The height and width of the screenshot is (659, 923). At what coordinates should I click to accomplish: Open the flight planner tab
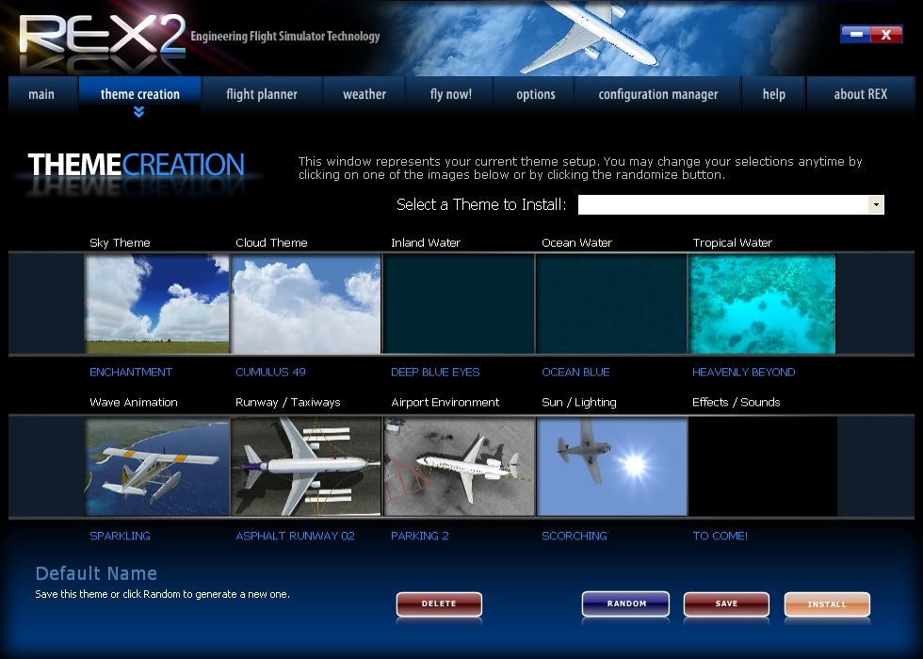[262, 94]
